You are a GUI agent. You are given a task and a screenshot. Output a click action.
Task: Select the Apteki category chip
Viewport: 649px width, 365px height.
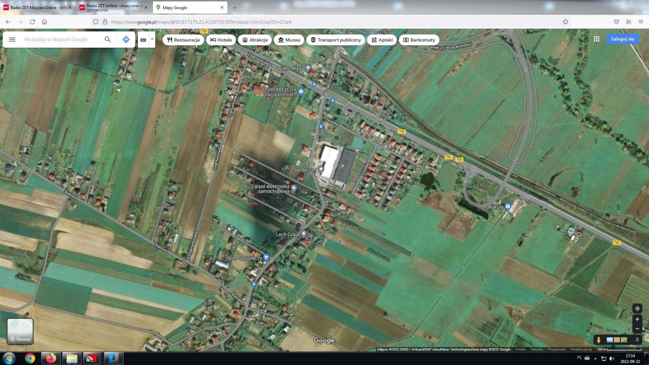pyautogui.click(x=382, y=40)
